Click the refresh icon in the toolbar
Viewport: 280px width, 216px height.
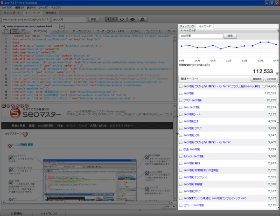point(122,20)
